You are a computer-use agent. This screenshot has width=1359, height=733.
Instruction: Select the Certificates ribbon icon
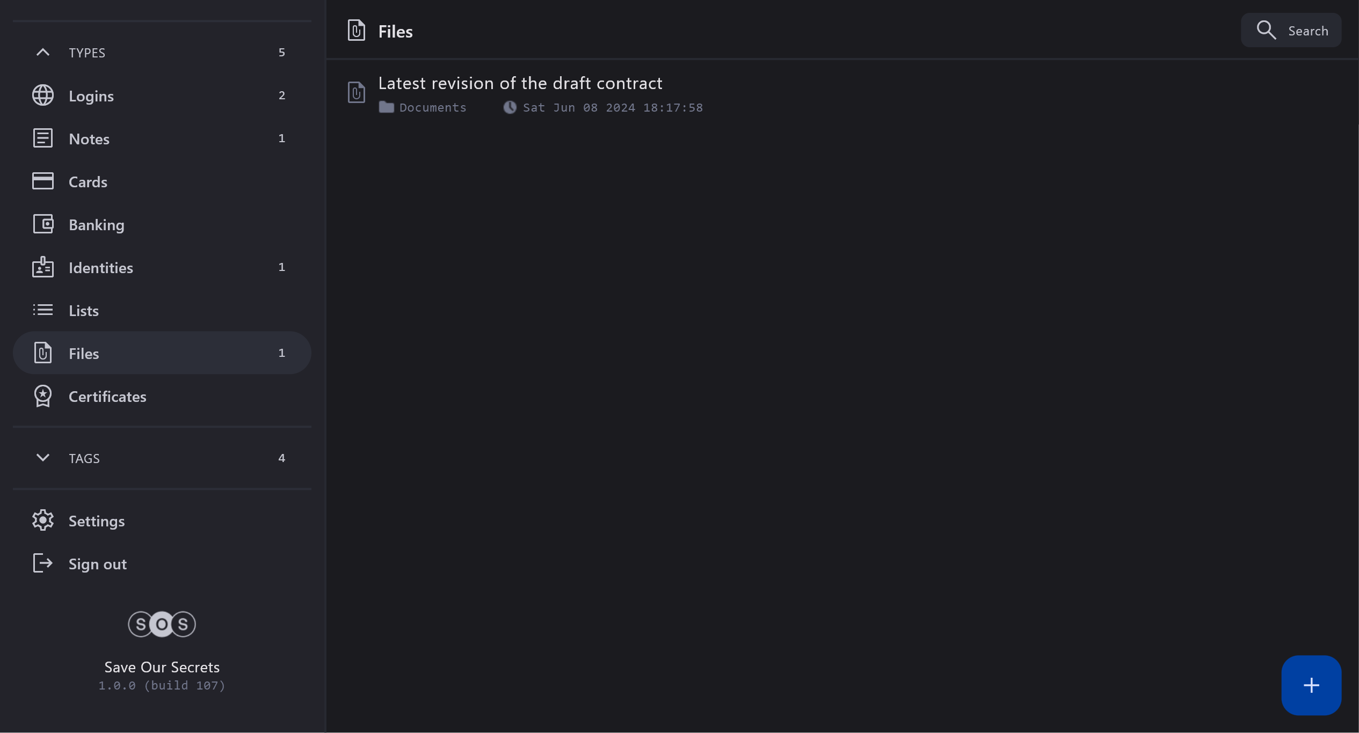43,396
